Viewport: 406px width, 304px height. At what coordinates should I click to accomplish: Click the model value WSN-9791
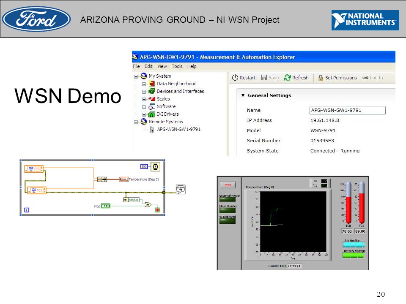pos(323,130)
